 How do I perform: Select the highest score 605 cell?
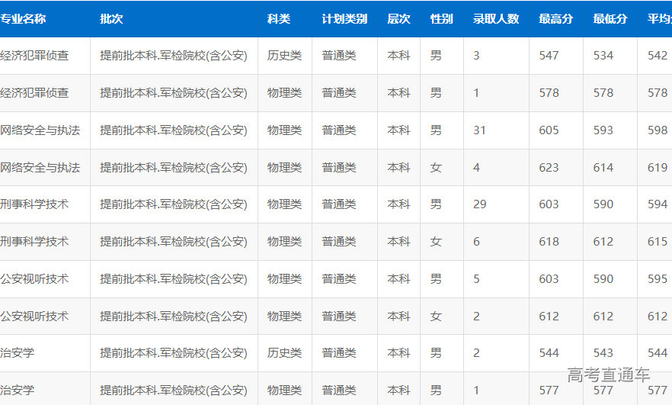(x=549, y=130)
